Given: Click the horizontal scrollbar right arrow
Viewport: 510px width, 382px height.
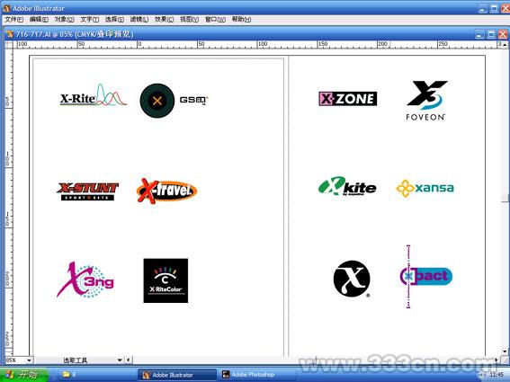Looking at the screenshot, I should coord(497,360).
